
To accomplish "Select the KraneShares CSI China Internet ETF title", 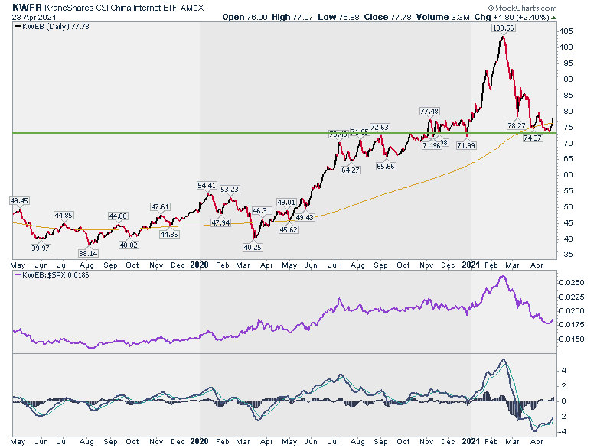I will pyautogui.click(x=111, y=8).
